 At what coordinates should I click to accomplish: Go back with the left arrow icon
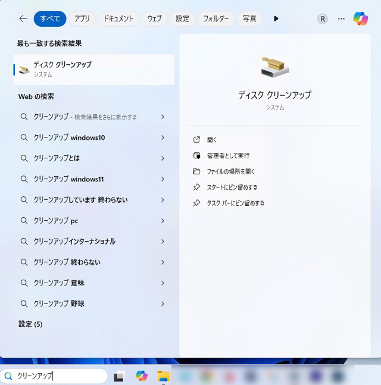click(23, 18)
